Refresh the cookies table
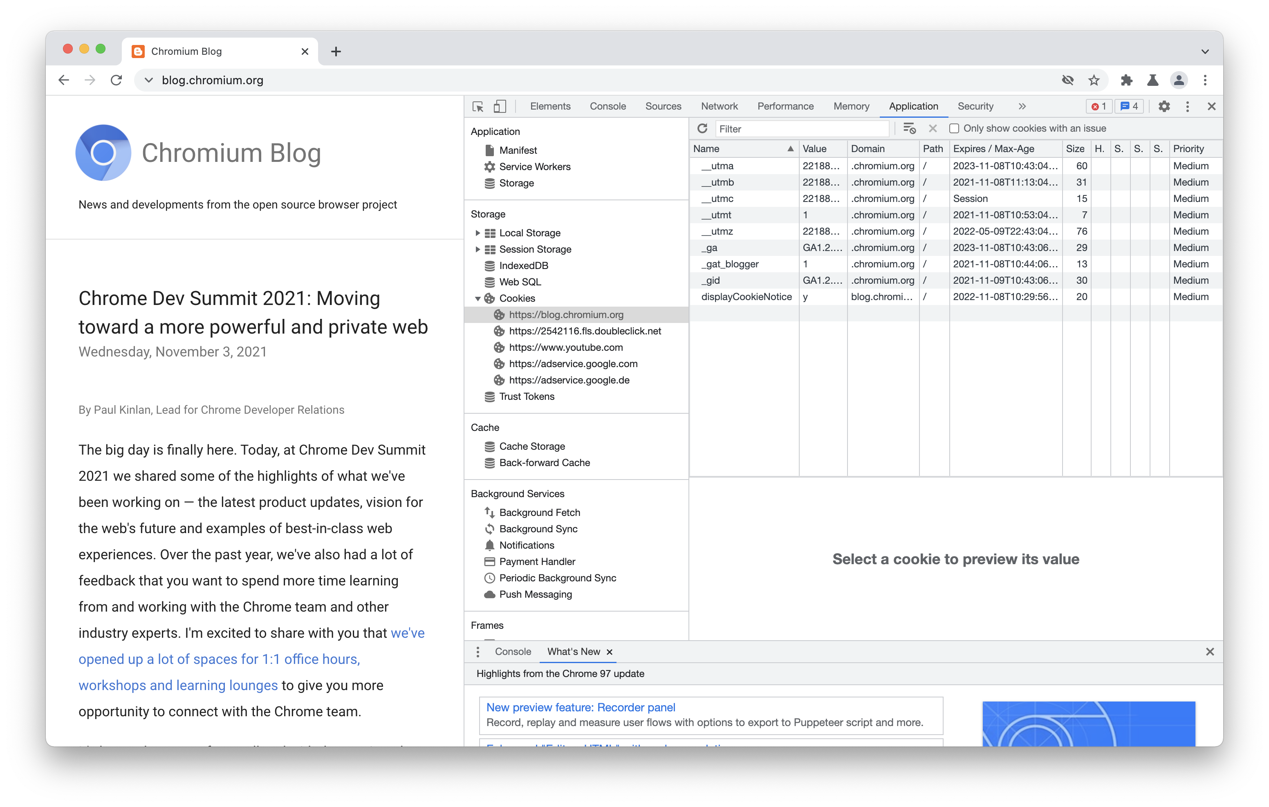1269x807 pixels. tap(702, 129)
